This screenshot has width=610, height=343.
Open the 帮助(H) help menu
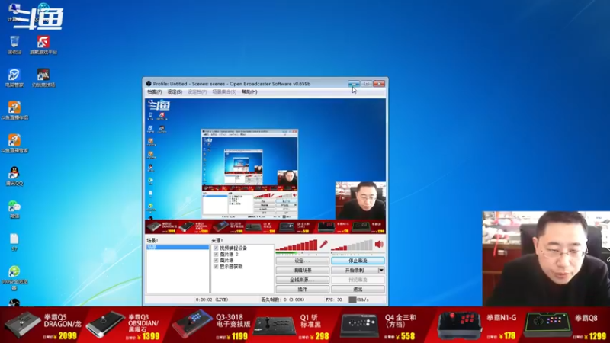coord(249,91)
